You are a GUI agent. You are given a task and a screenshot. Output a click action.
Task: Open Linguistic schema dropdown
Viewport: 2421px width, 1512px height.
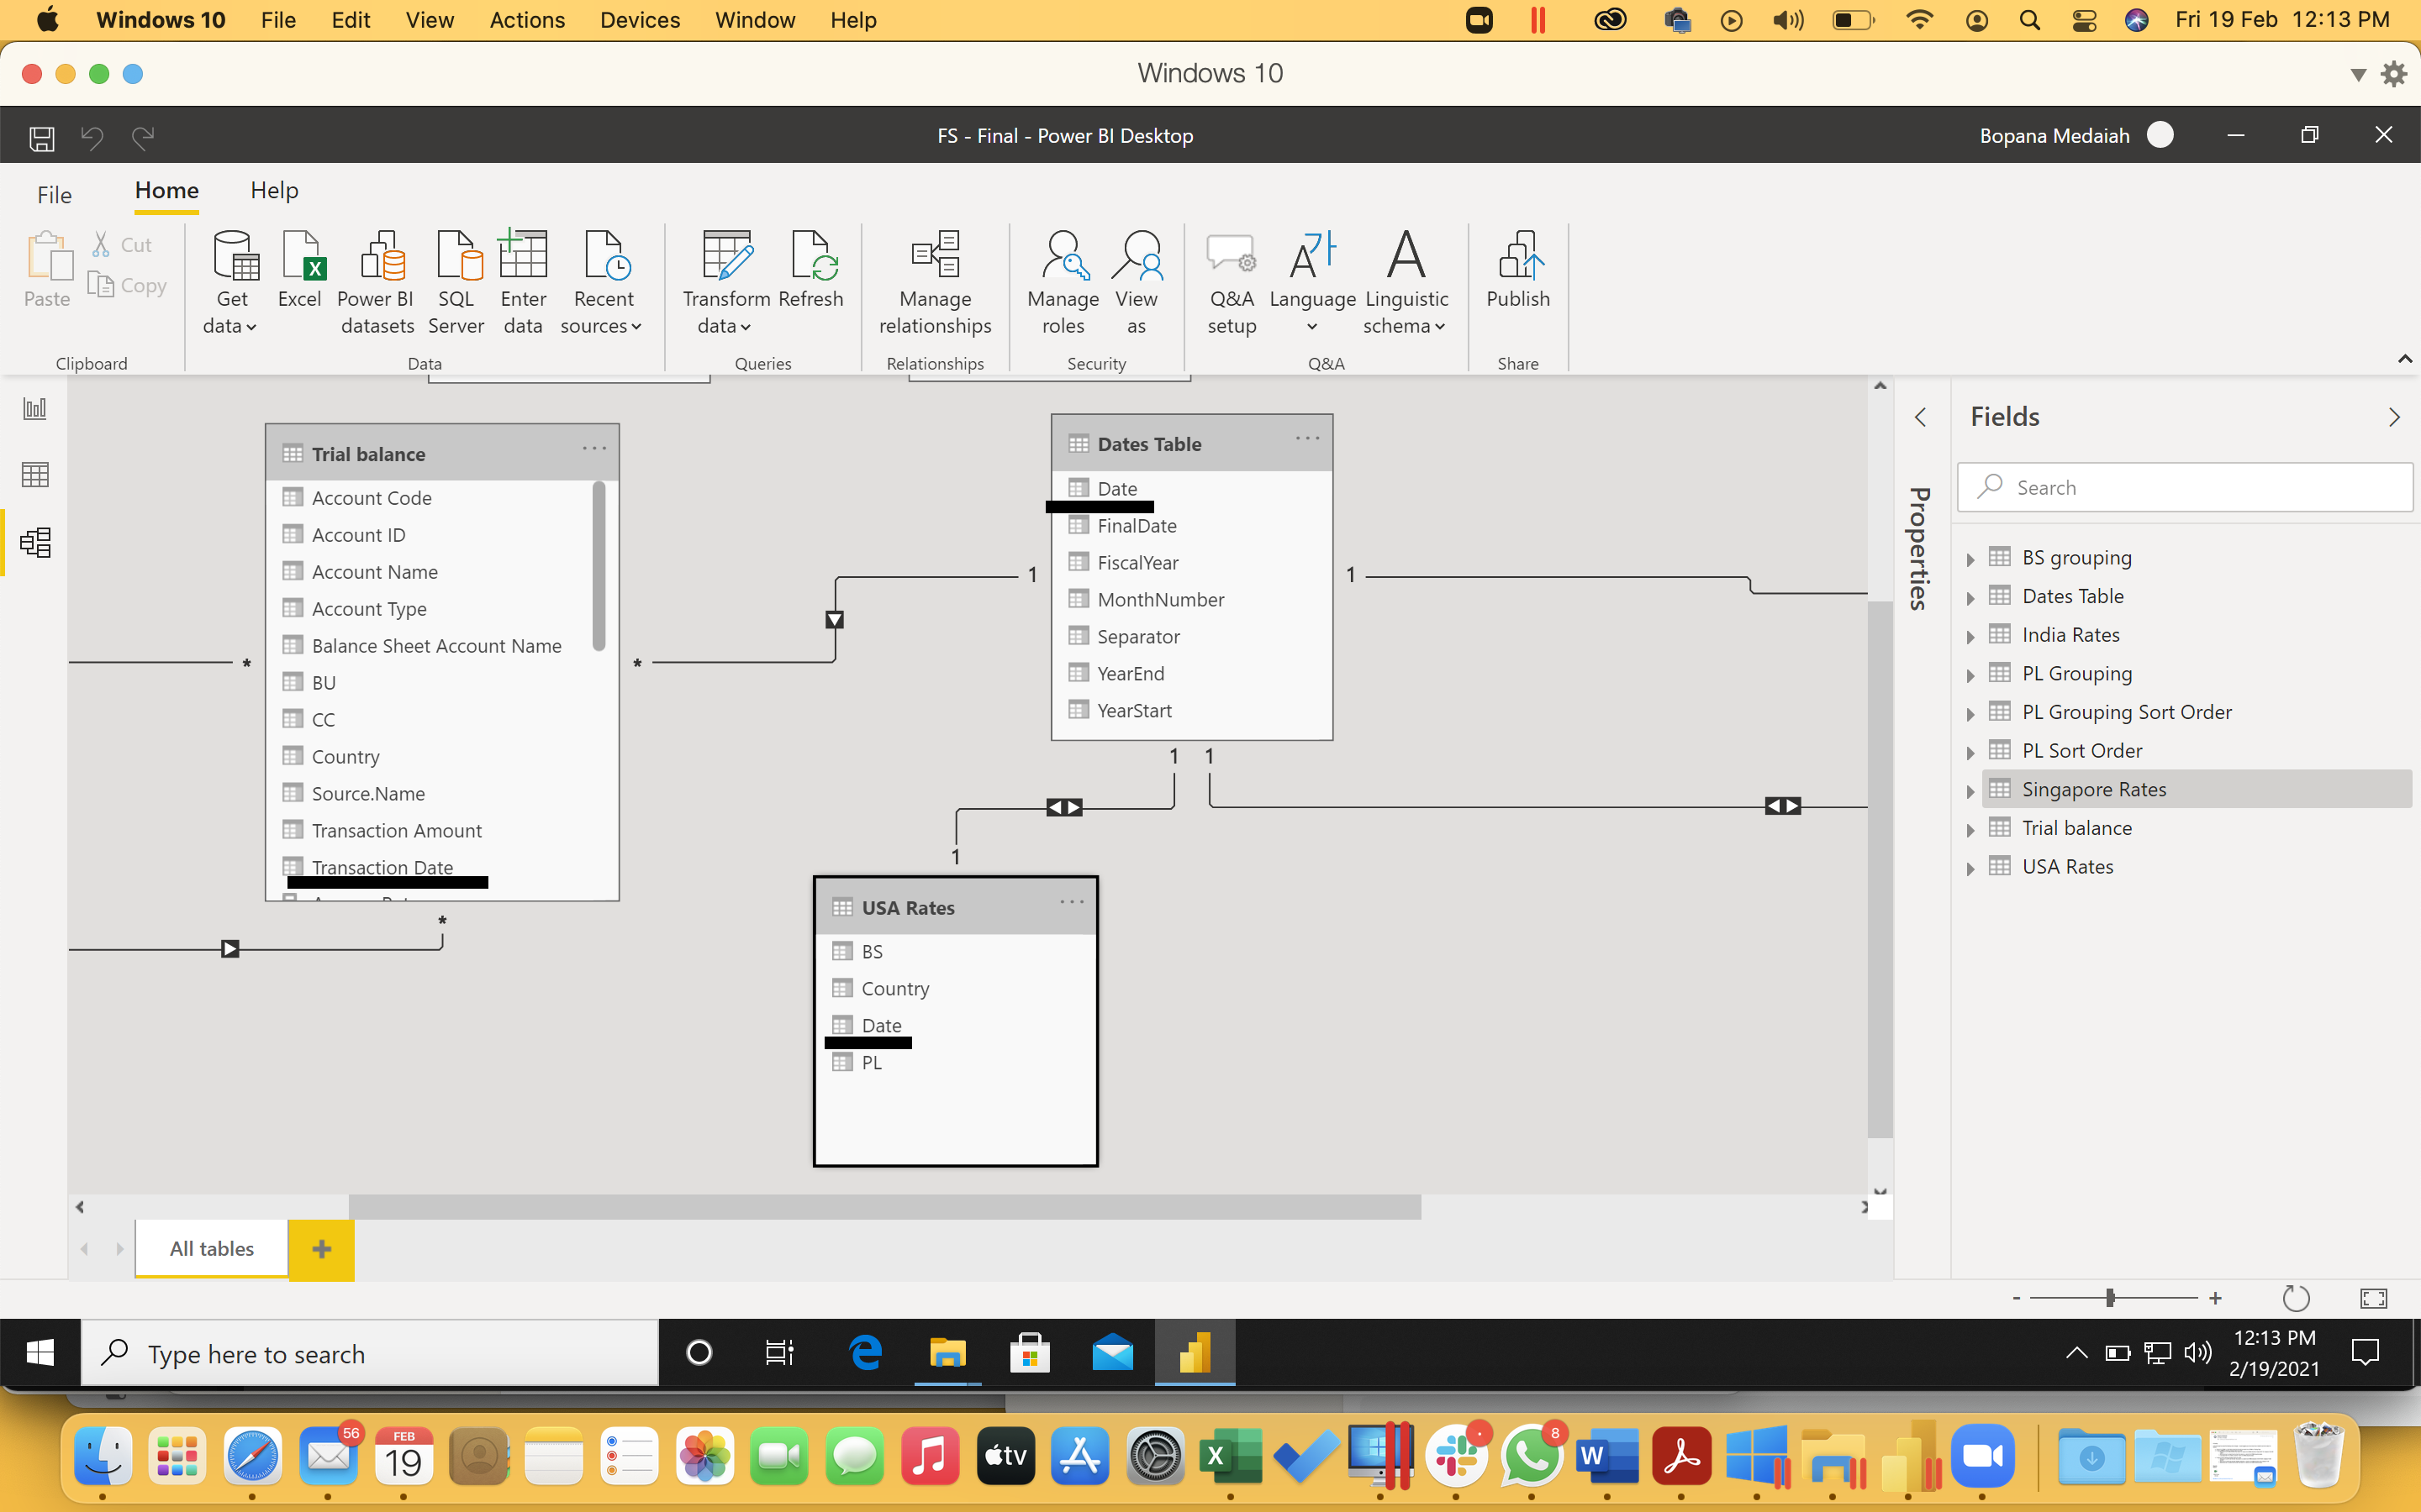tap(1406, 312)
